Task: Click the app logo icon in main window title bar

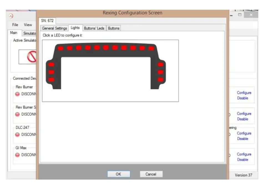Action: pos(11,16)
